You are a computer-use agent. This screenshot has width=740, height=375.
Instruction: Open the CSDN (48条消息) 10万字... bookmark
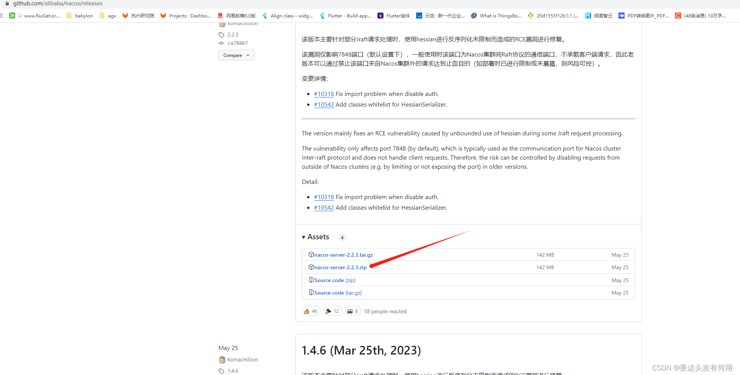click(x=701, y=16)
